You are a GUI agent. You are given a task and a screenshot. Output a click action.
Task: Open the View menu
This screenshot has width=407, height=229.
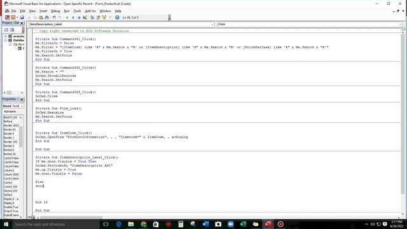[x=32, y=11]
